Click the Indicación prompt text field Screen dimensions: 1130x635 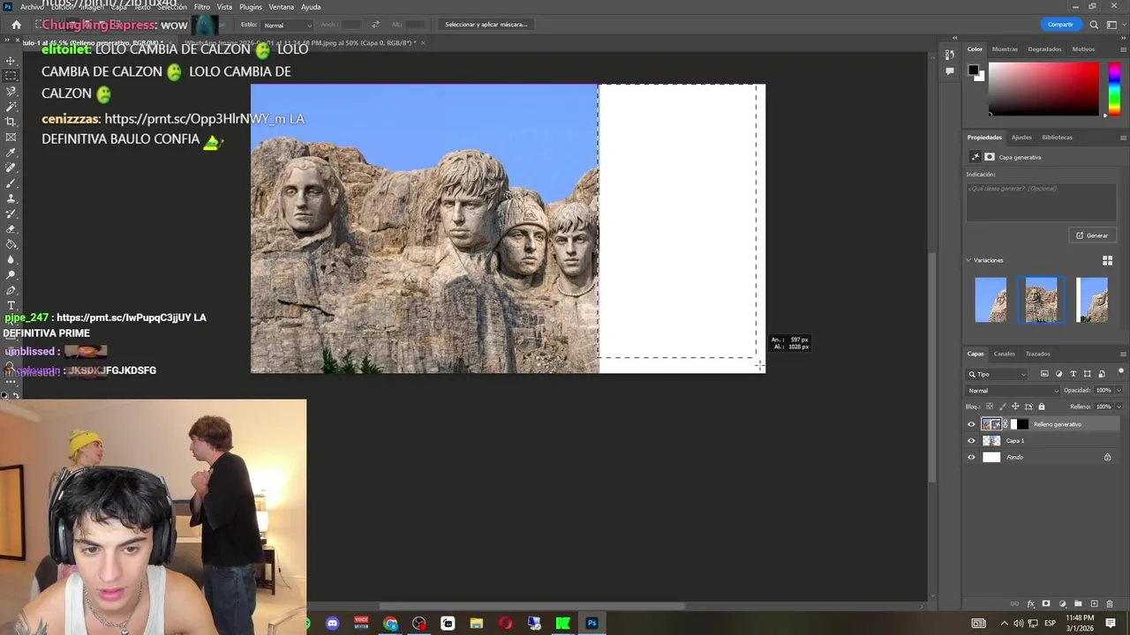pyautogui.click(x=1041, y=201)
